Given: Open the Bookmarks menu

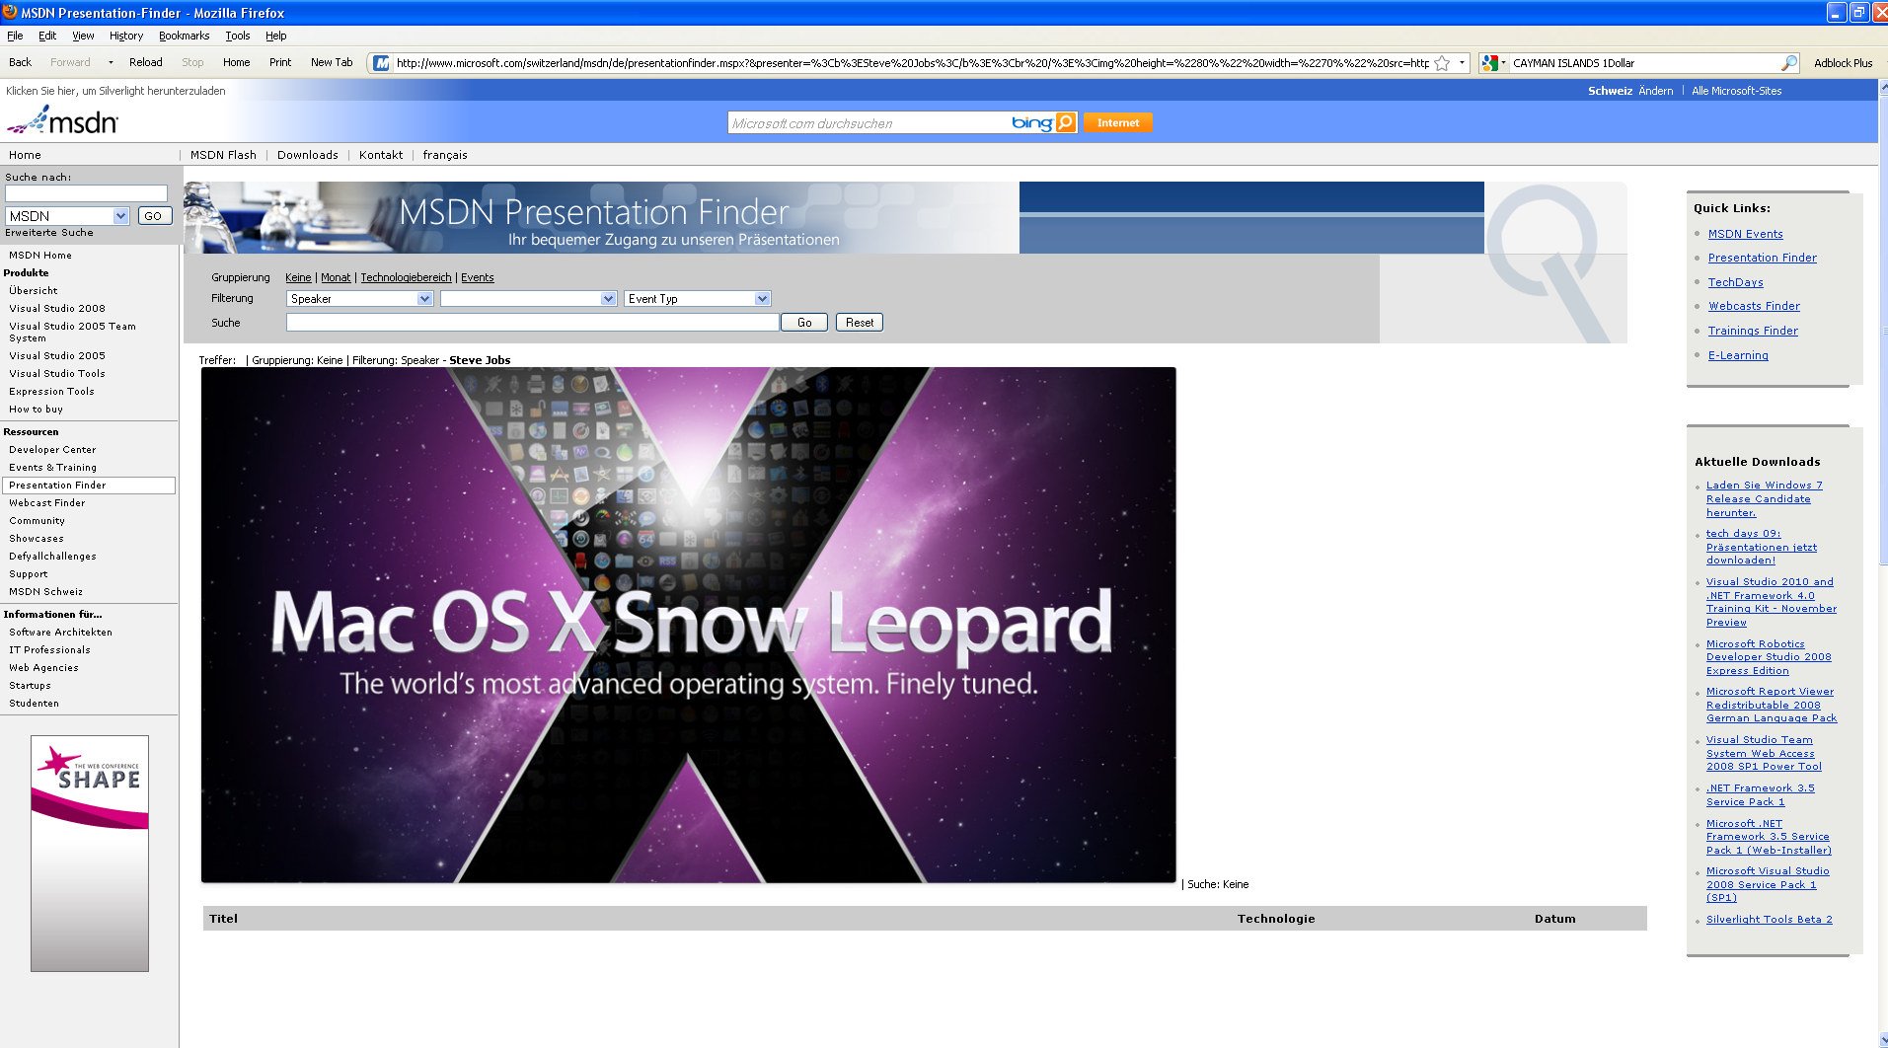Looking at the screenshot, I should point(184,36).
